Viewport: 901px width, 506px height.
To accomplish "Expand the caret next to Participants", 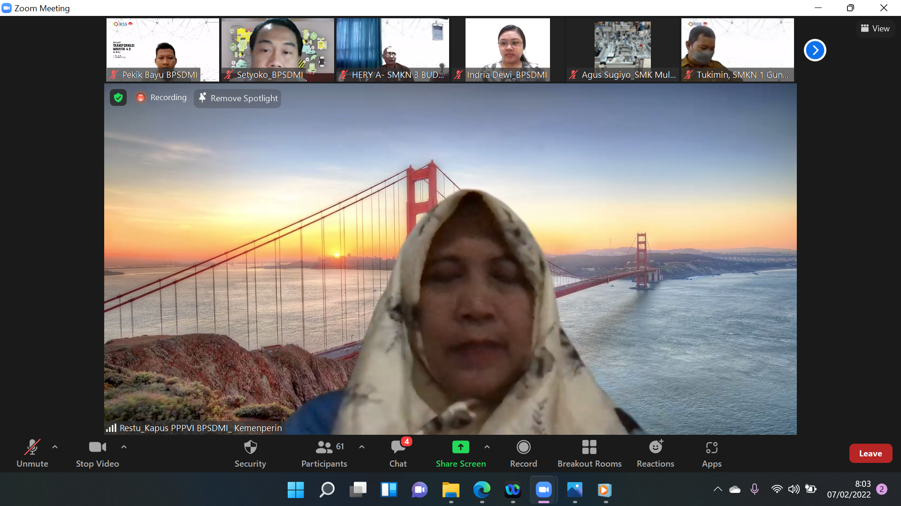I will (362, 447).
